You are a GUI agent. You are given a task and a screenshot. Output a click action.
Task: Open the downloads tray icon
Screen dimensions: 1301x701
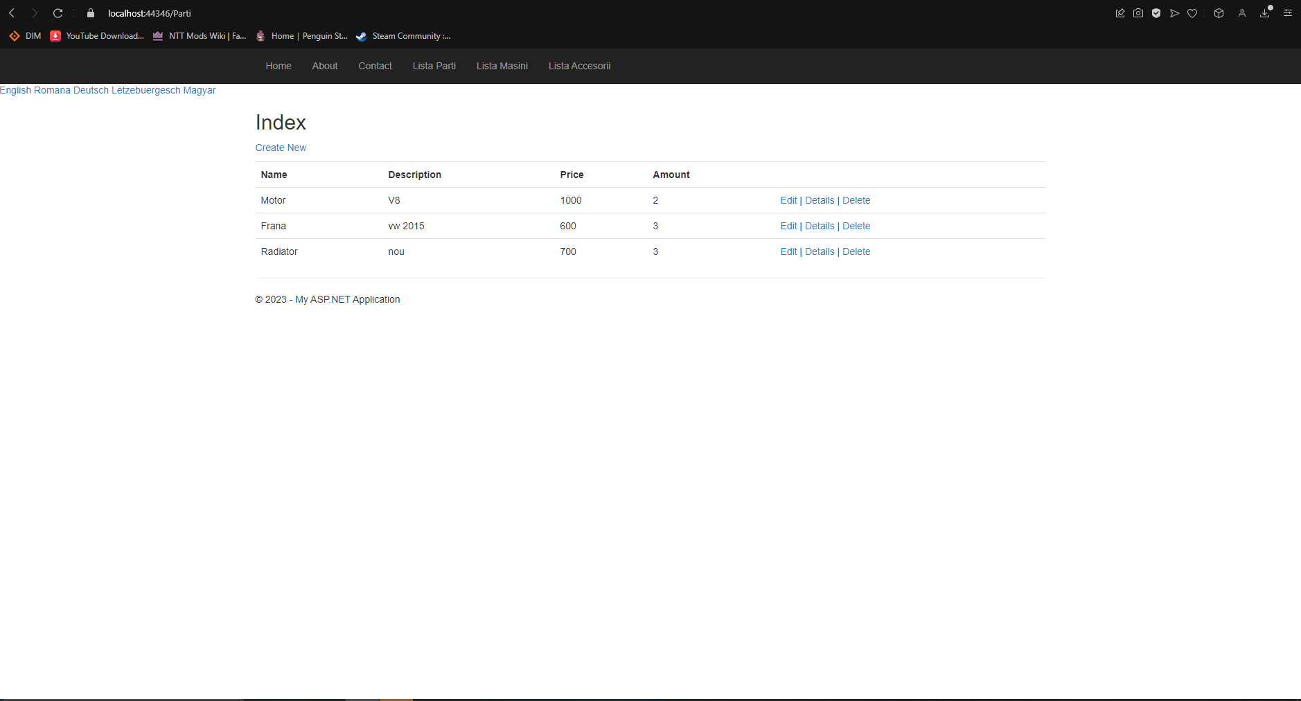click(x=1266, y=12)
